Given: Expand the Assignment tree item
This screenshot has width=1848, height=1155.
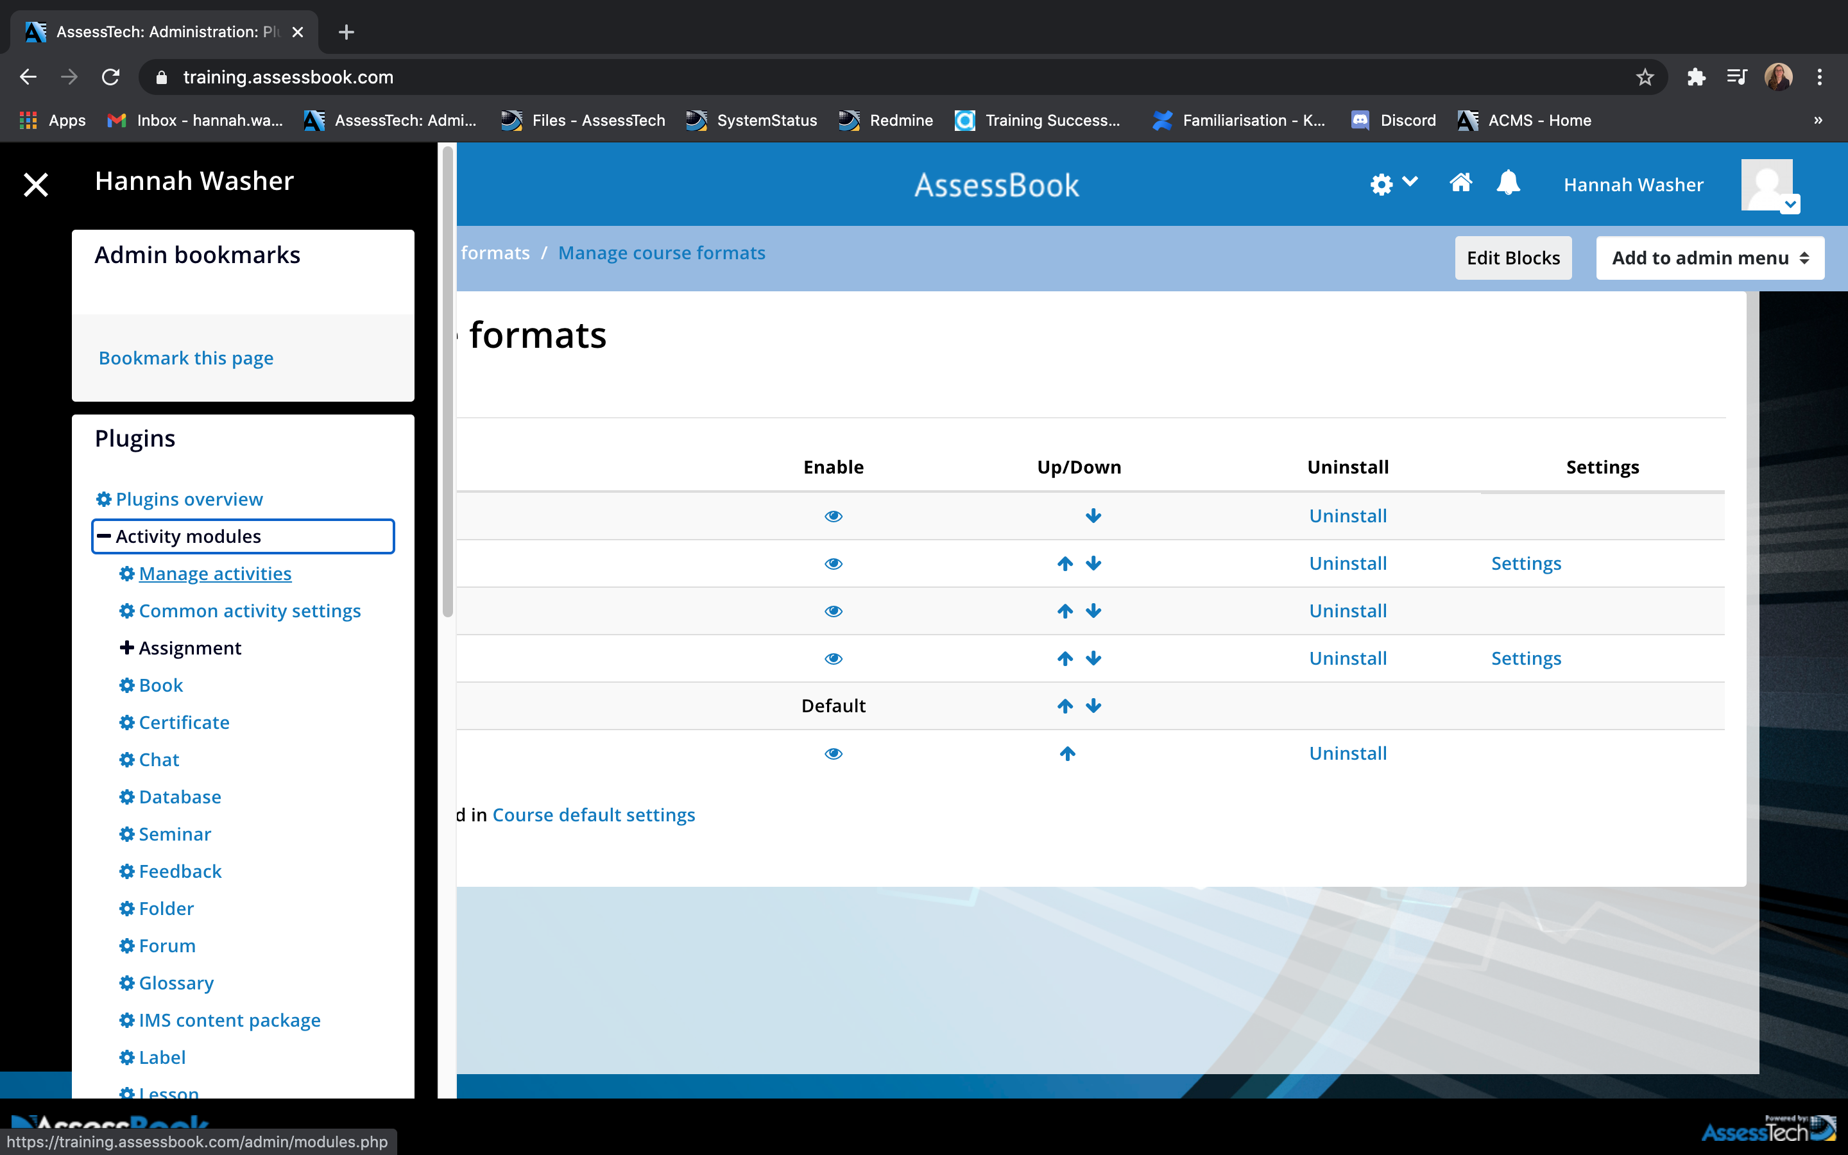Looking at the screenshot, I should 181,648.
